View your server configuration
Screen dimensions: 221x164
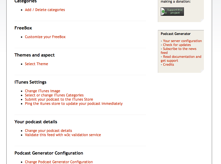click(x=182, y=41)
